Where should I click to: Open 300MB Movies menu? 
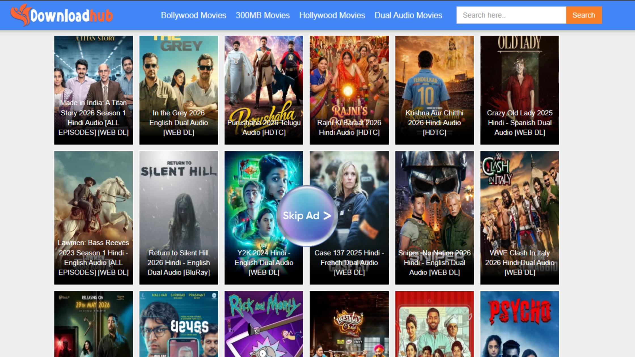(x=263, y=15)
